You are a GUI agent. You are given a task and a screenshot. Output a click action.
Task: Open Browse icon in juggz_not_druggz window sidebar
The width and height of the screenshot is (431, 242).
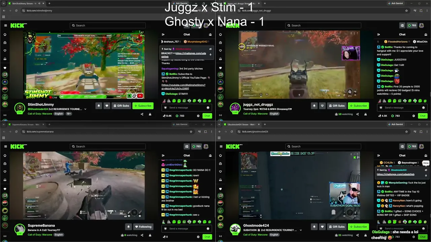tap(221, 42)
